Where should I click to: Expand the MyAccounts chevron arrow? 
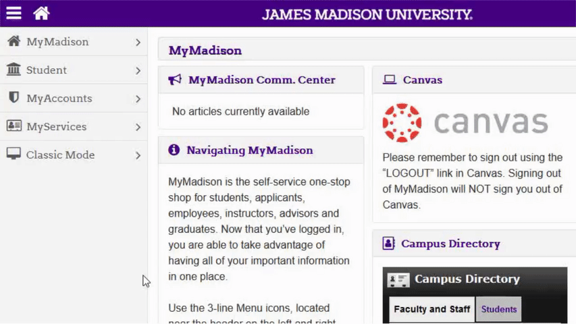point(138,99)
